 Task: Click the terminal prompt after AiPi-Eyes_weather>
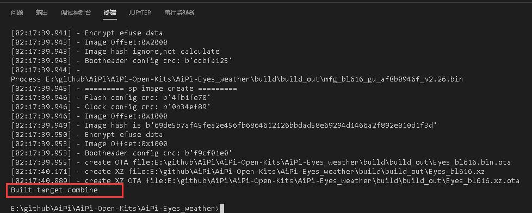point(222,209)
